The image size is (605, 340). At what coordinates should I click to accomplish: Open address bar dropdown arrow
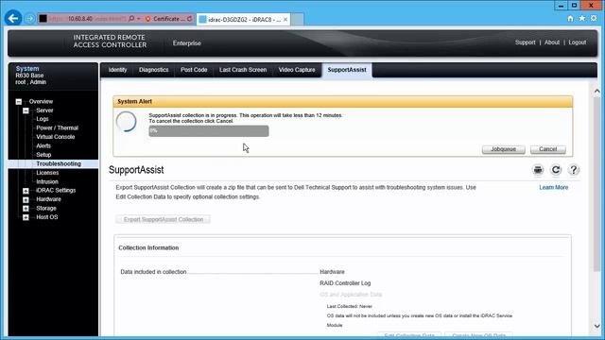(x=139, y=19)
